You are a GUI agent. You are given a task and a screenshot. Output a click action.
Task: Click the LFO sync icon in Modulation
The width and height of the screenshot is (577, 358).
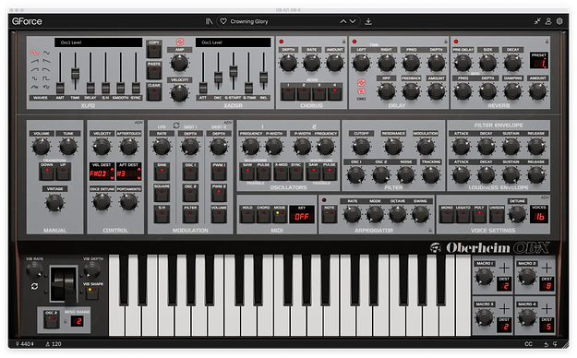(176, 125)
